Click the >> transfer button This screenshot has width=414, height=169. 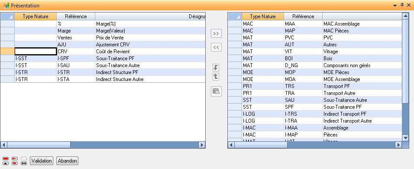[216, 33]
